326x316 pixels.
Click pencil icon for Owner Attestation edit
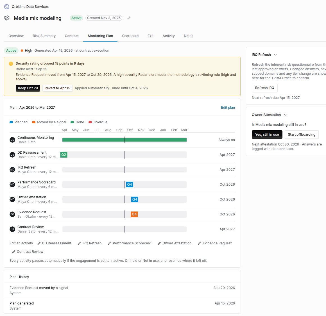[x=159, y=243]
